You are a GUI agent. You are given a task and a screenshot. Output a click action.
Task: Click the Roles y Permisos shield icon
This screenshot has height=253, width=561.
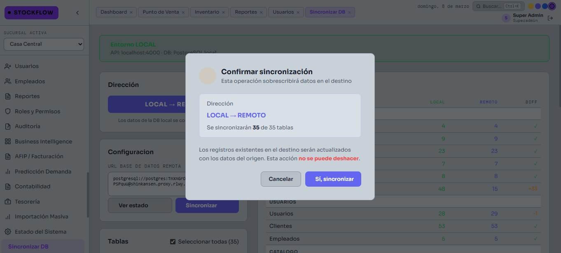(7, 111)
